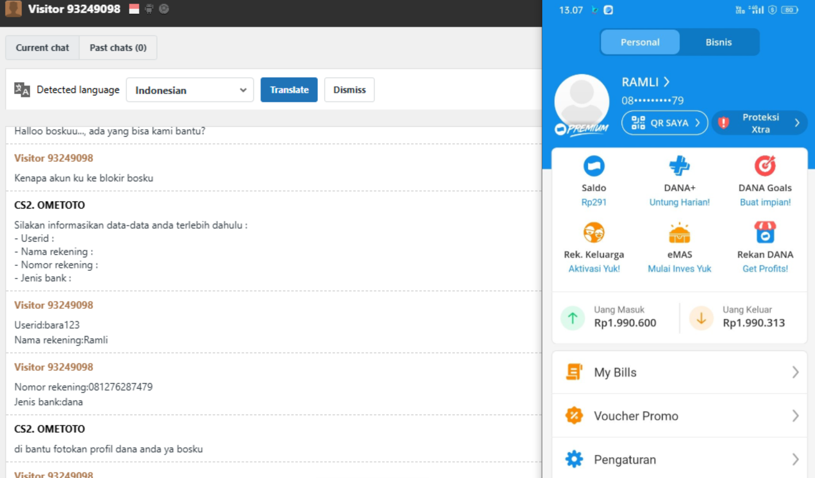Screen dimensions: 815x478
Task: Tap the Rekan DANA shop icon
Action: click(x=765, y=232)
